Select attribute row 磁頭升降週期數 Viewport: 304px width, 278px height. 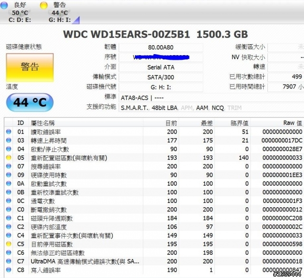(154, 218)
